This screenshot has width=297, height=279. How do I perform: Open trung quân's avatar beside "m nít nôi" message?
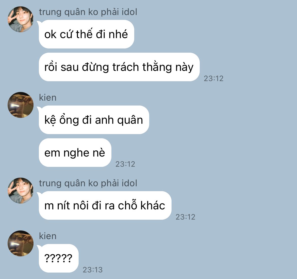pyautogui.click(x=21, y=191)
